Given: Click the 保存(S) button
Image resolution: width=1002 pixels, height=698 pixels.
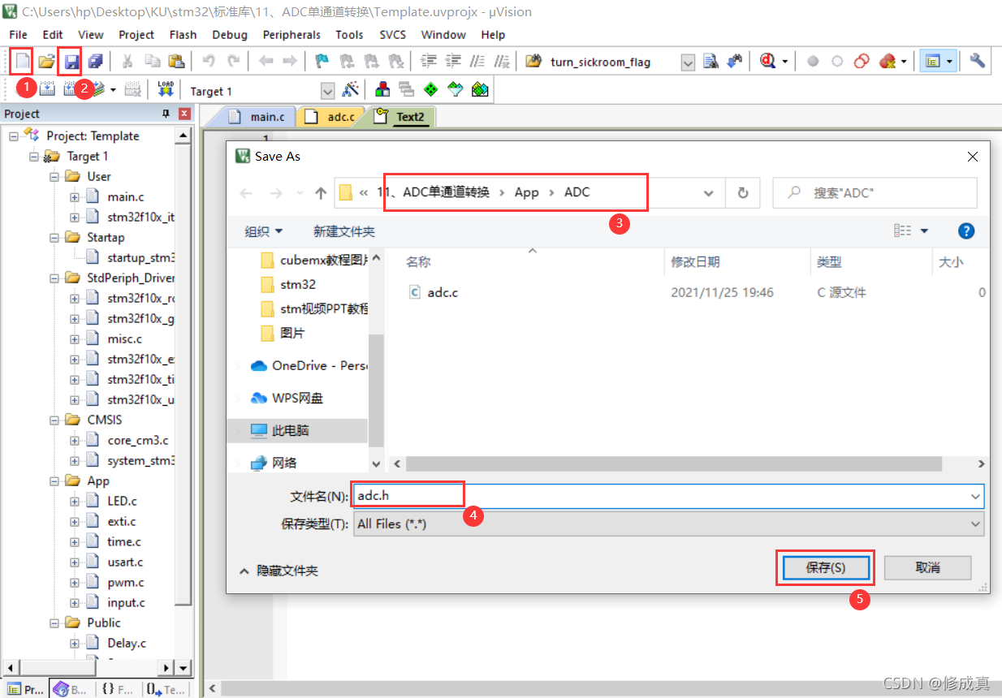Looking at the screenshot, I should click(x=825, y=568).
